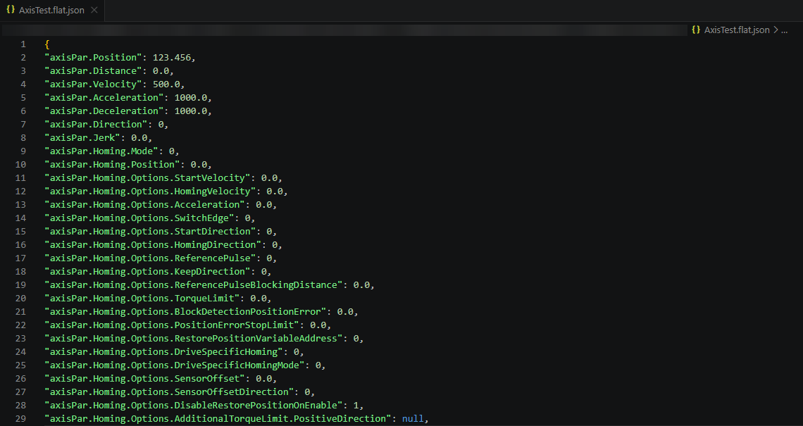
Task: Click the "axisPar.Homing.Position" key
Action: (112, 164)
